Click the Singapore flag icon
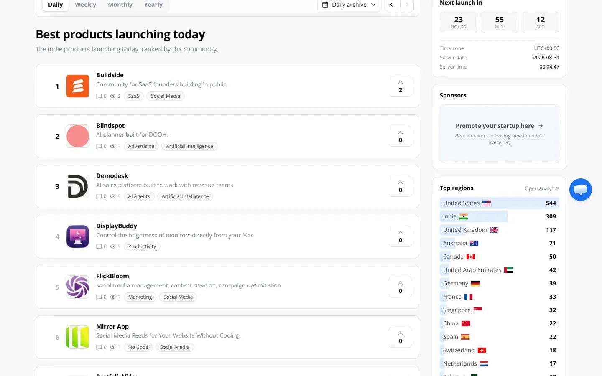The height and width of the screenshot is (376, 602). coord(478,310)
